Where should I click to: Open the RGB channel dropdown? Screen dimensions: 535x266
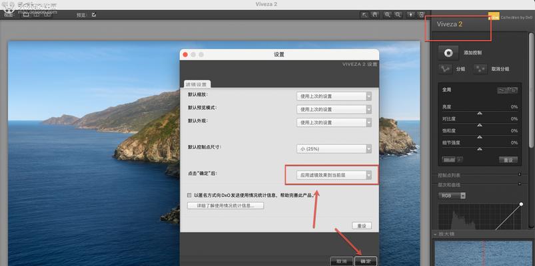tap(452, 196)
